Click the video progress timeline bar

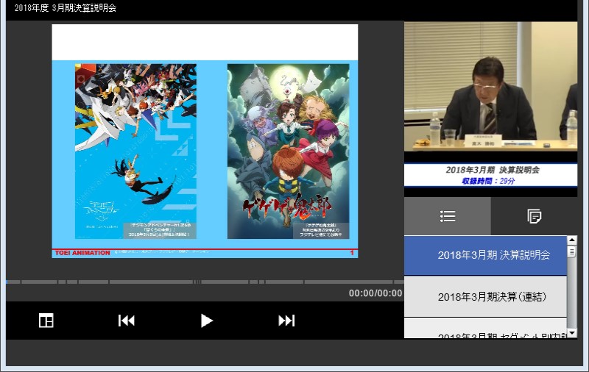click(205, 282)
